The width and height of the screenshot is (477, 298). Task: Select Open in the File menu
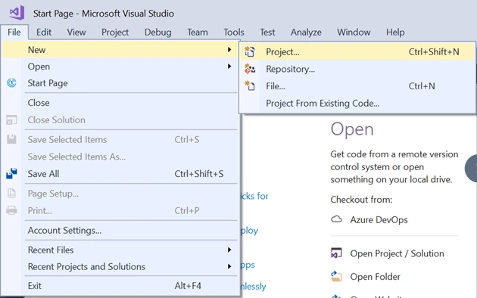[120, 67]
